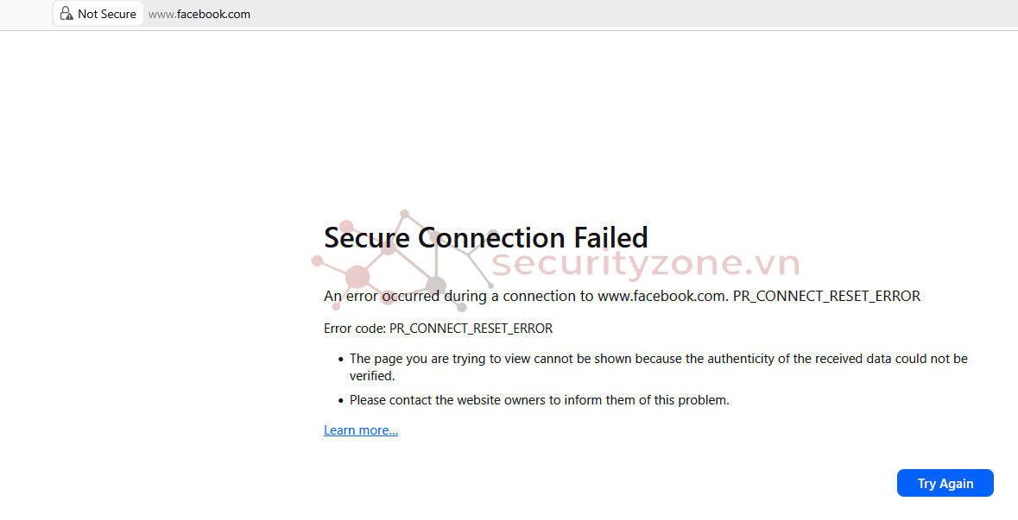Click the 'Error code:' label text
The width and height of the screenshot is (1018, 520).
coord(355,329)
